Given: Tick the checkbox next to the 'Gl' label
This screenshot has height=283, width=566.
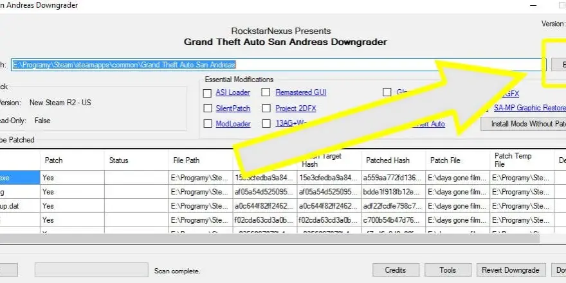Looking at the screenshot, I should (x=387, y=92).
